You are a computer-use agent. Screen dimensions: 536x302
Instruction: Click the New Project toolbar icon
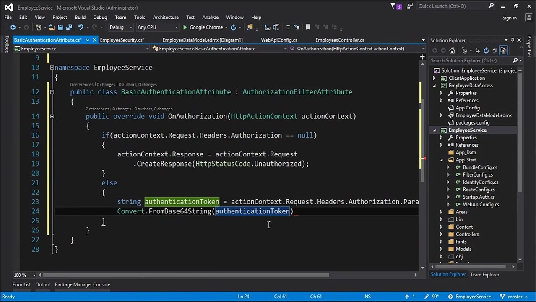point(39,27)
